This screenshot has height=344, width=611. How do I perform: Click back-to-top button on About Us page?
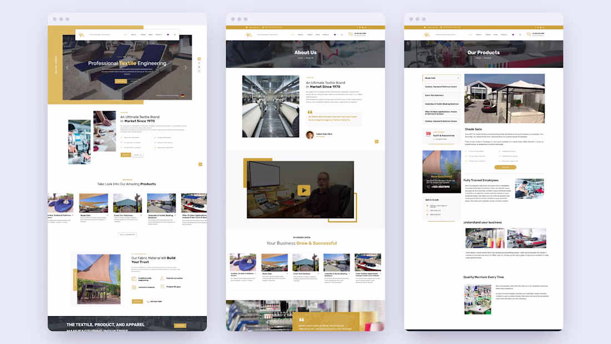377,142
